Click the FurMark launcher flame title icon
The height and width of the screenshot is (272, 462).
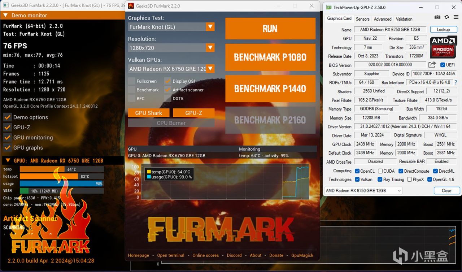[x=131, y=6]
